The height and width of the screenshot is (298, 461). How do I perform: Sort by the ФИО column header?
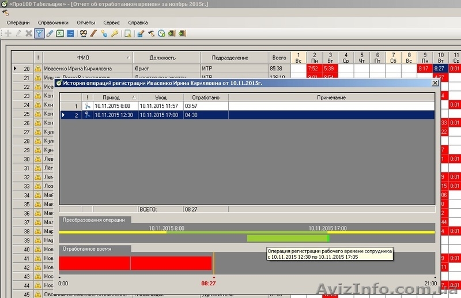83,58
